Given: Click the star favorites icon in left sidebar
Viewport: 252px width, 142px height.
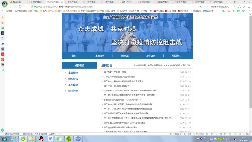Looking at the screenshot, I should (x=3, y=17).
